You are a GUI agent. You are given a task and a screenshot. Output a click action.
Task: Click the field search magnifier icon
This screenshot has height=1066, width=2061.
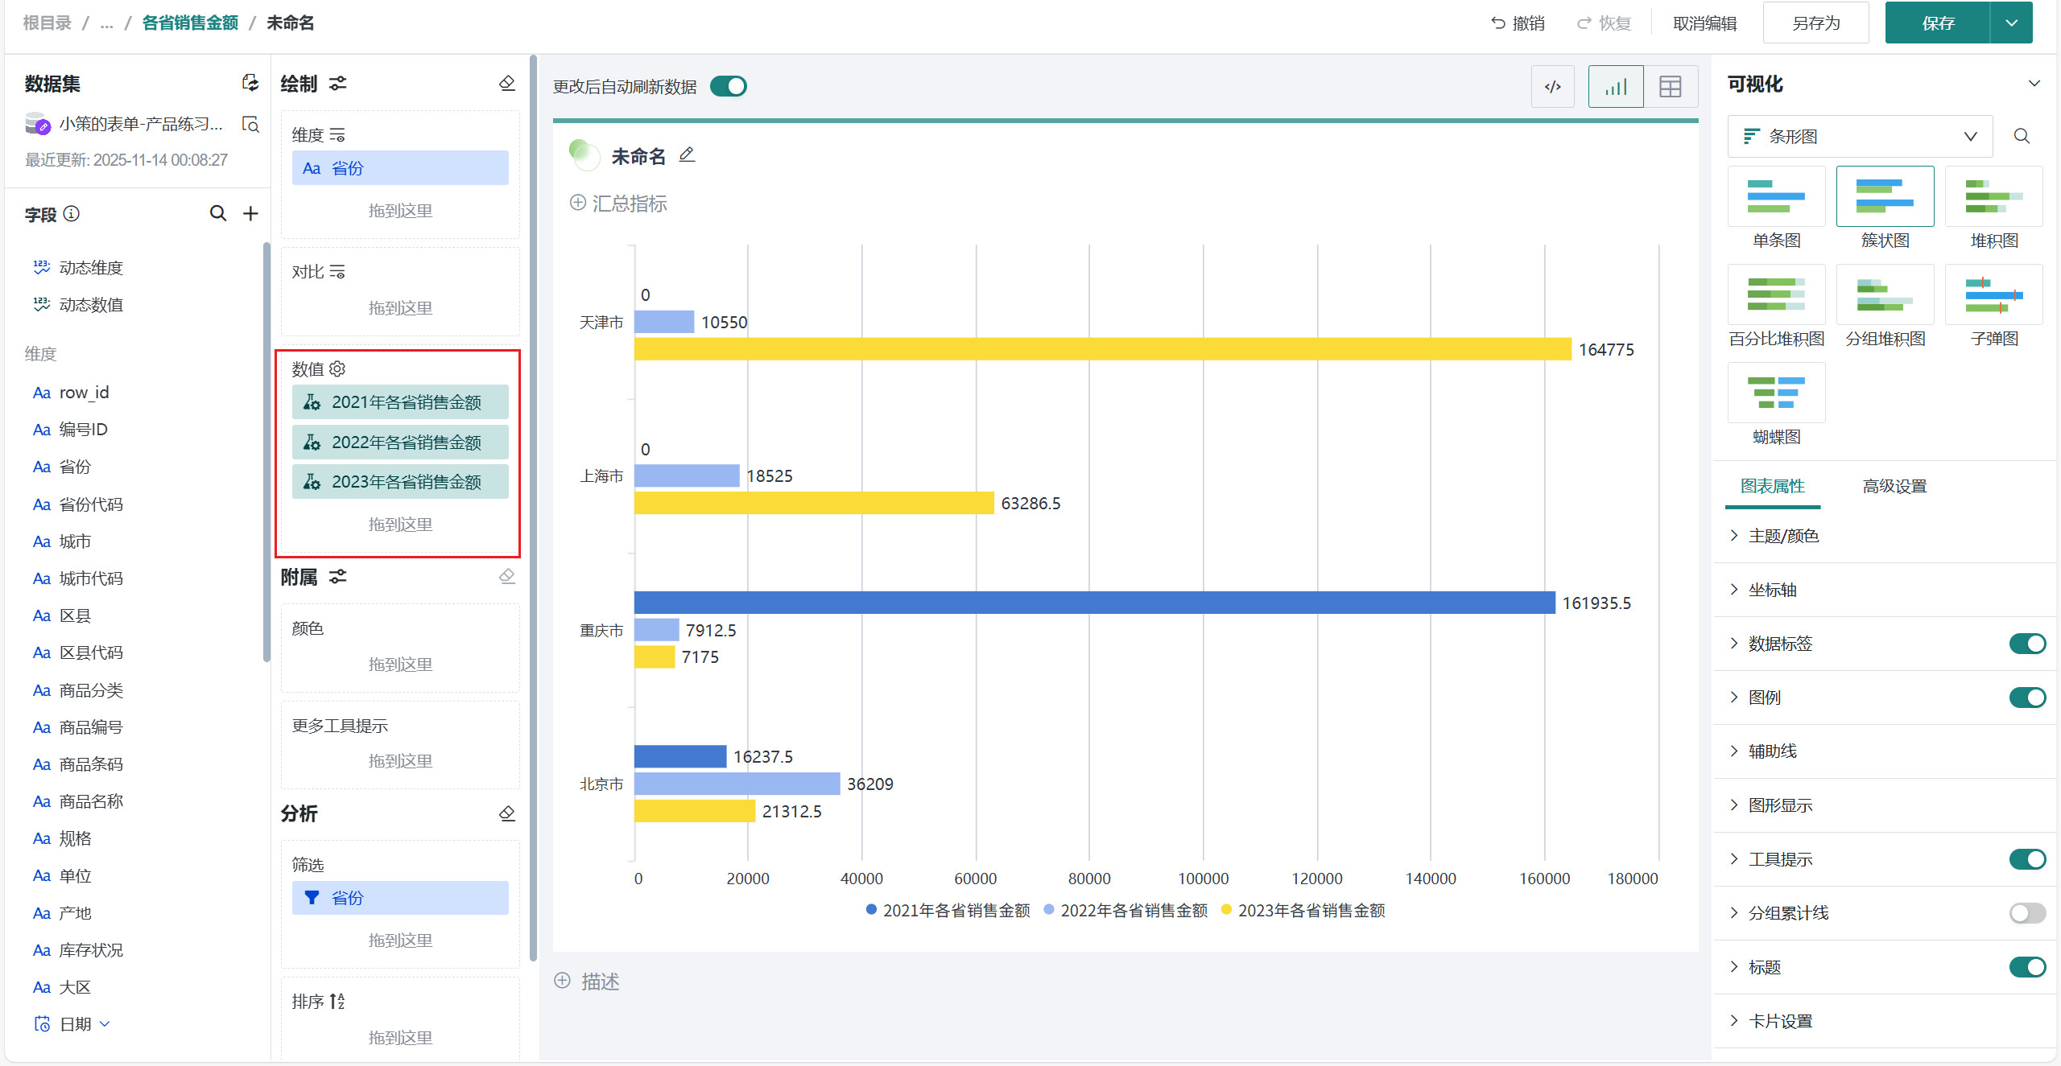click(217, 213)
